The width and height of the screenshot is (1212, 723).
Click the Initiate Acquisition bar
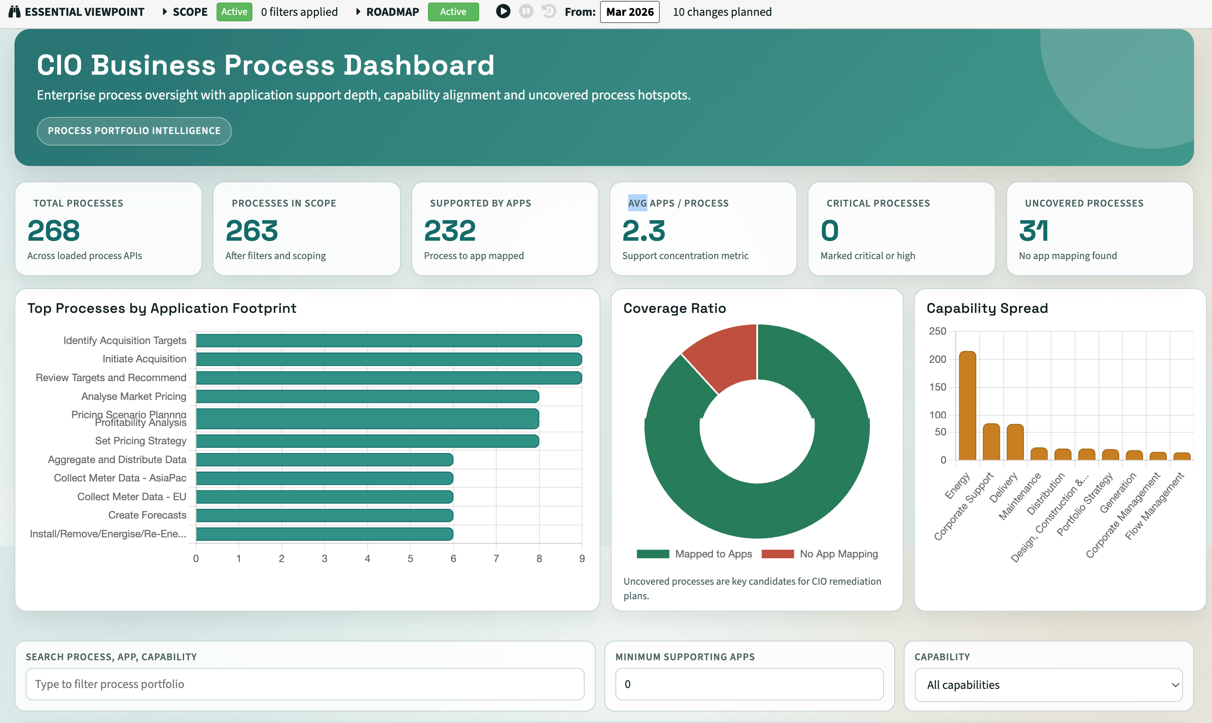click(x=389, y=359)
